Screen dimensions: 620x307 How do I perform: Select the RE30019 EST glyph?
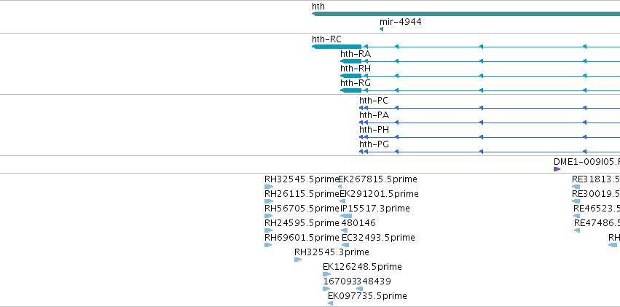pos(576,201)
